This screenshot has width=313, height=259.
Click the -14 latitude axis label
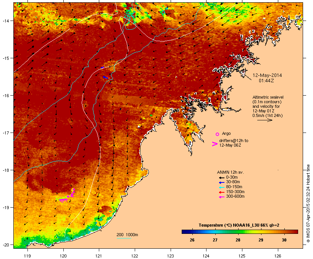pos(5,21)
